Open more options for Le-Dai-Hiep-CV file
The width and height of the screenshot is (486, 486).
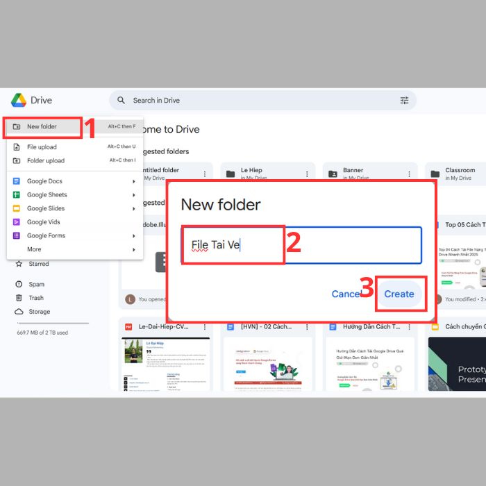coord(205,327)
